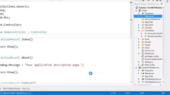Select HomeController.cs in Solution Explorer
The width and height of the screenshot is (170, 95).
[x=155, y=36]
